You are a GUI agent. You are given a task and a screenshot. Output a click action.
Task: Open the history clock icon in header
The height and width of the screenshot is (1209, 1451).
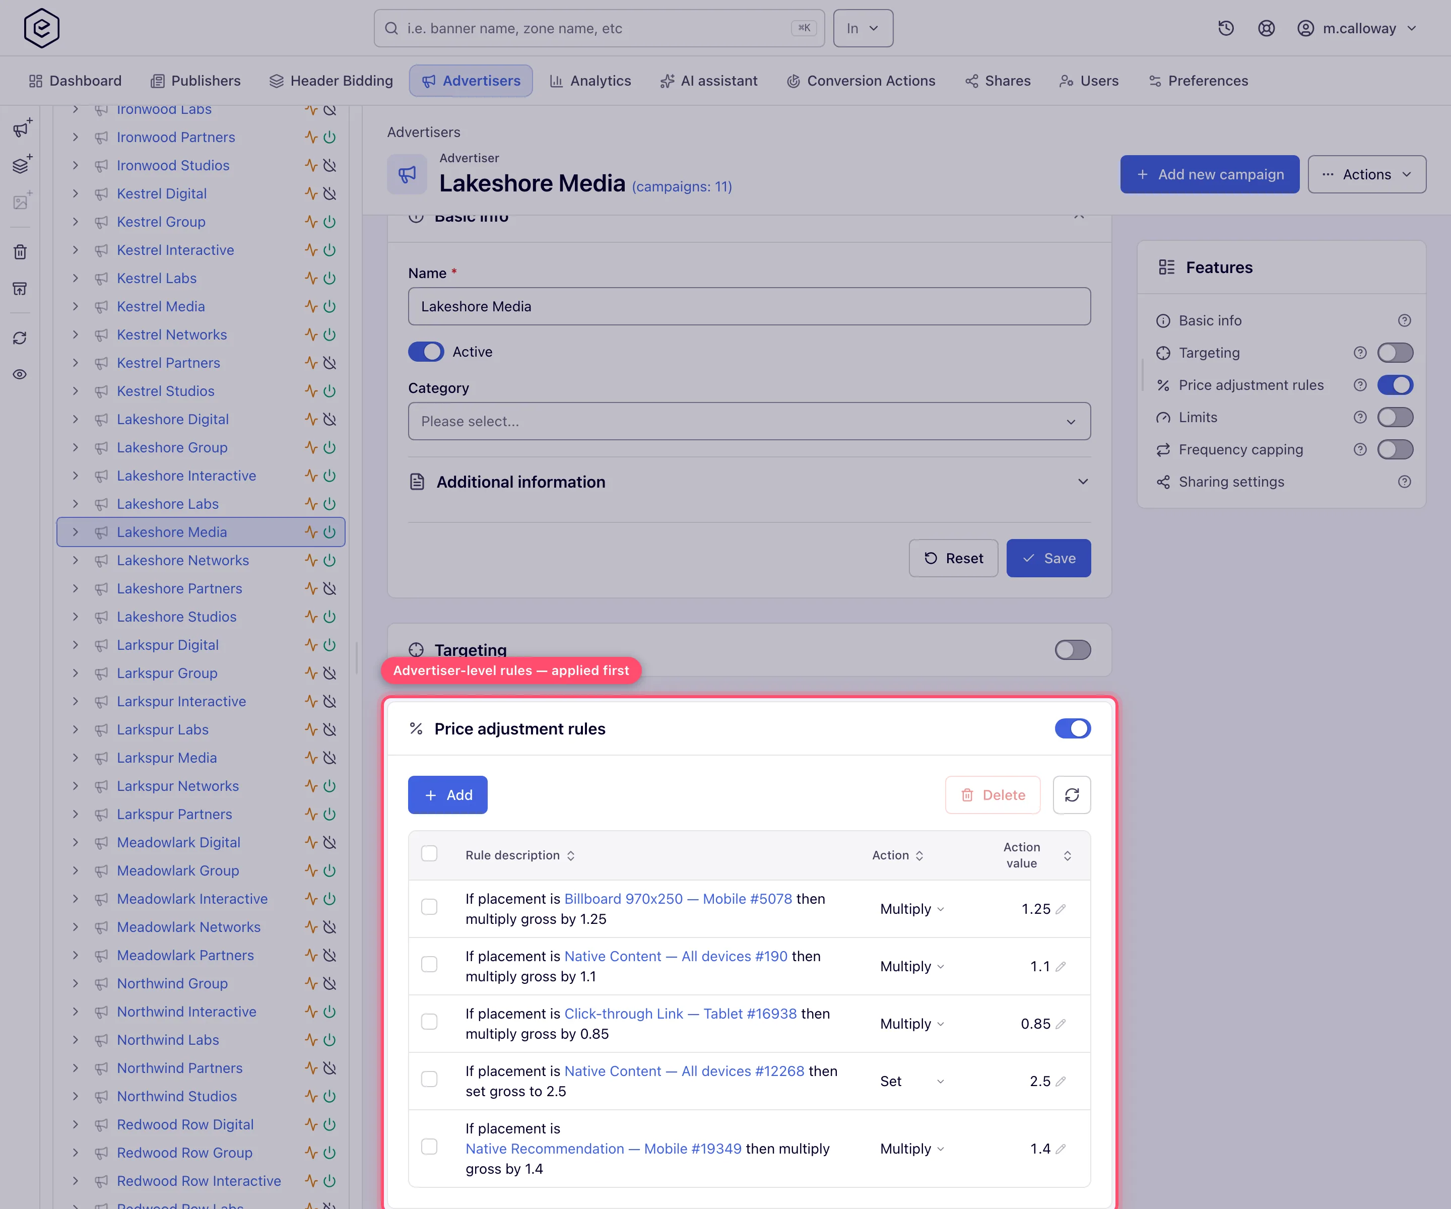tap(1226, 28)
